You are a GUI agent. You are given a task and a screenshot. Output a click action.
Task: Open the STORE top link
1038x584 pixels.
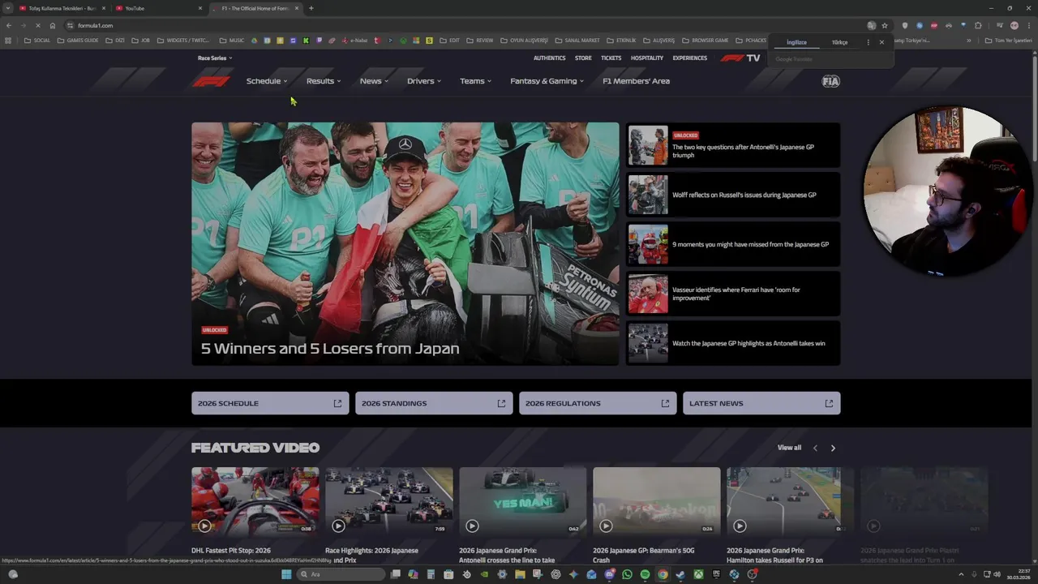(583, 58)
